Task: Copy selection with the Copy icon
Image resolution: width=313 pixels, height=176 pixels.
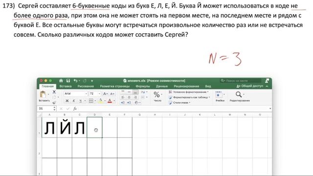Action: [54, 97]
